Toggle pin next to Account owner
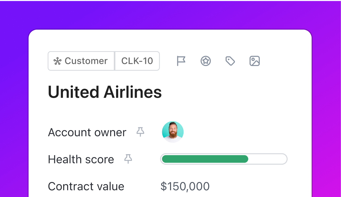The image size is (341, 197). [140, 132]
